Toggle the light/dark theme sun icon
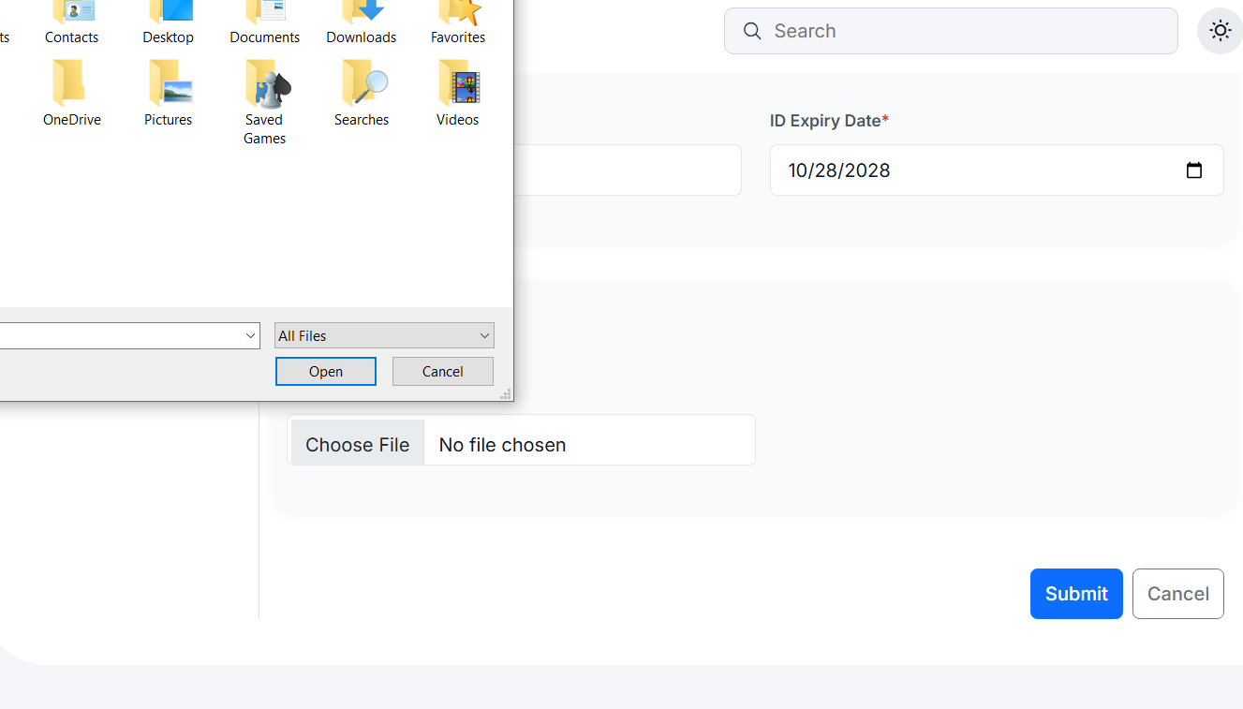 pyautogui.click(x=1220, y=31)
